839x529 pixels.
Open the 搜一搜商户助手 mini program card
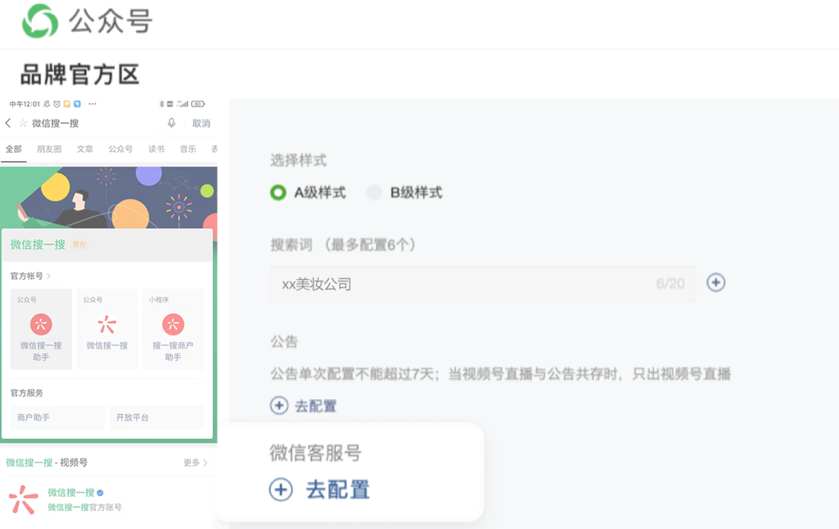pos(173,329)
